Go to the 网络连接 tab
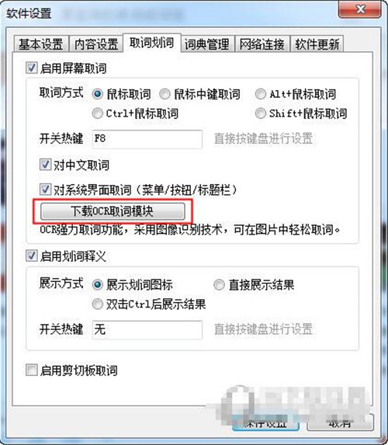This screenshot has height=445, width=388. click(262, 44)
